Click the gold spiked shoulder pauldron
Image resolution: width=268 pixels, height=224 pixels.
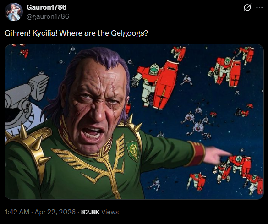click(x=27, y=145)
